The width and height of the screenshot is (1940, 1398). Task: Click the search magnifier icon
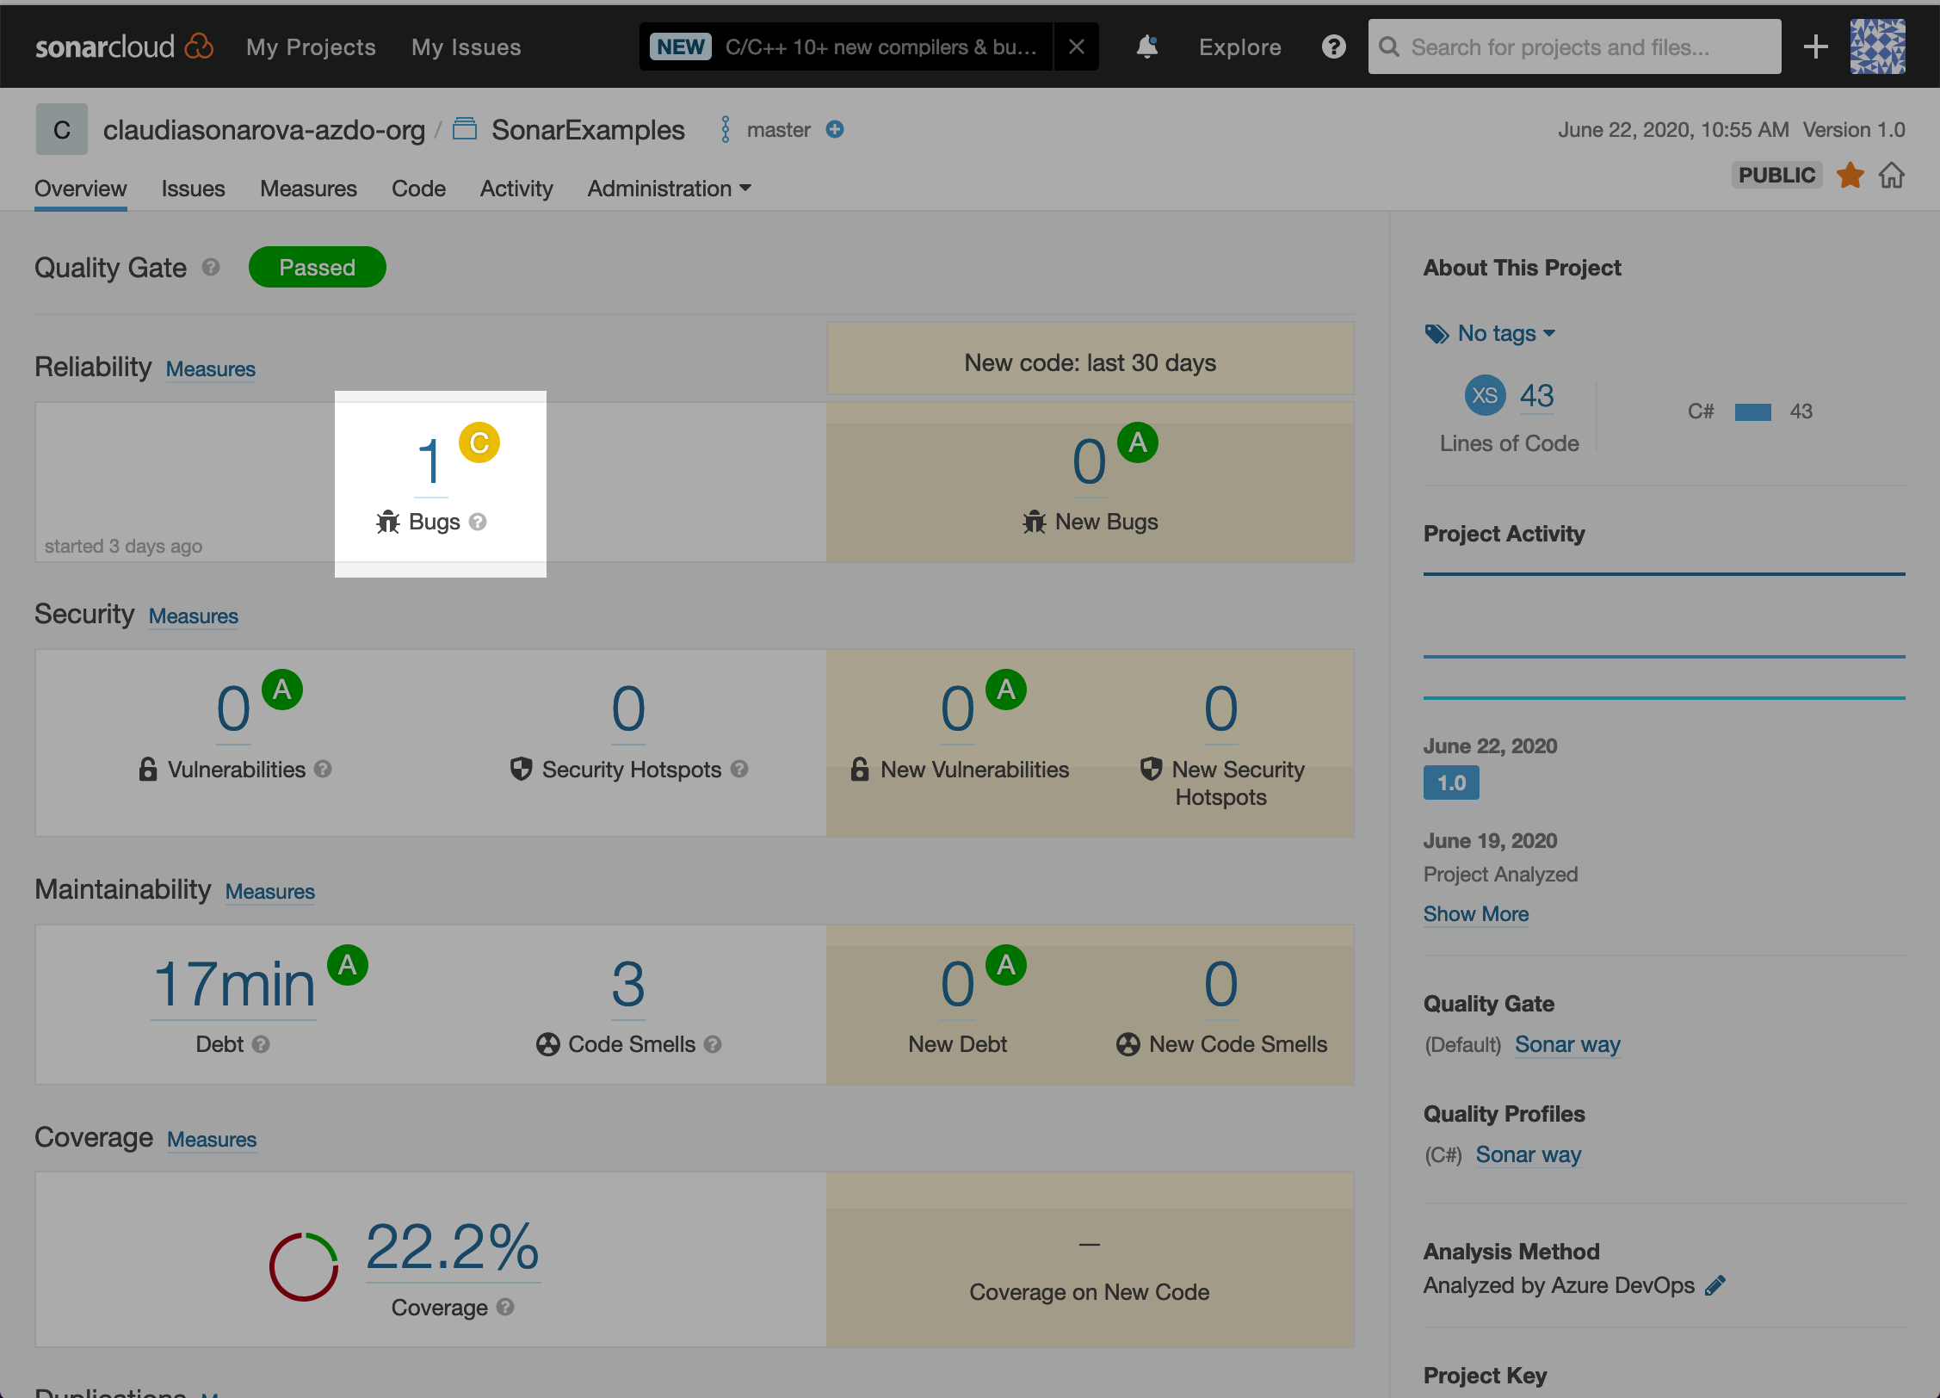1388,46
